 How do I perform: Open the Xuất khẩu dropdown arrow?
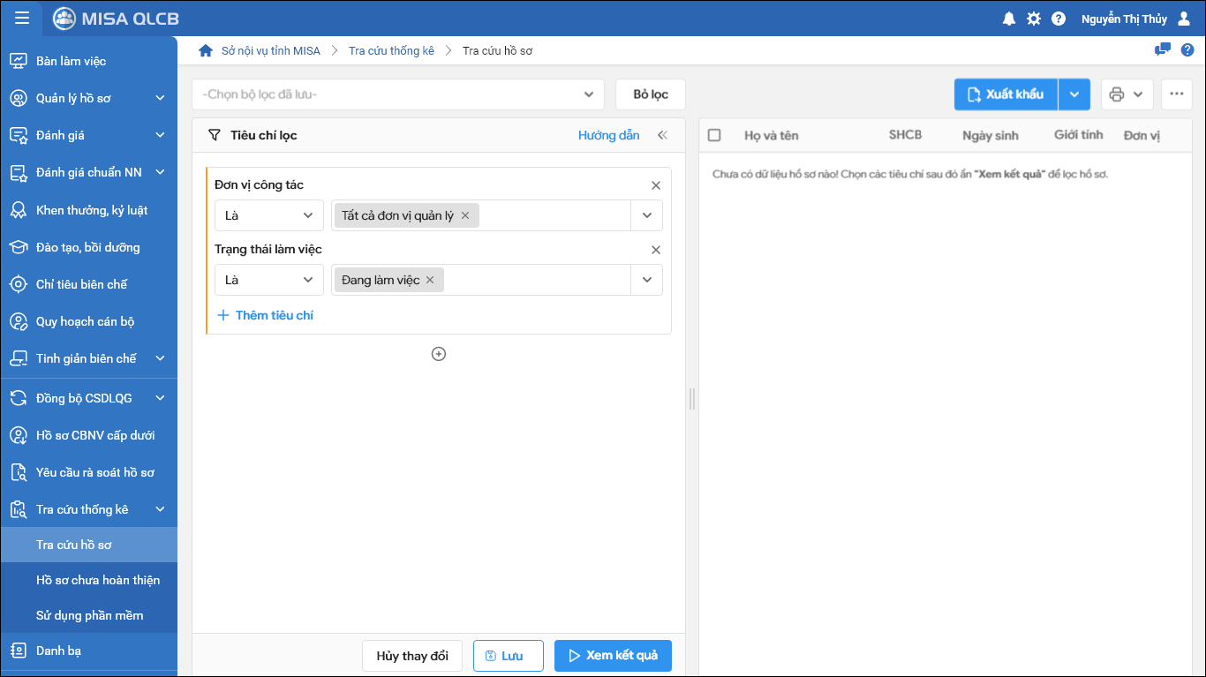[x=1074, y=94]
